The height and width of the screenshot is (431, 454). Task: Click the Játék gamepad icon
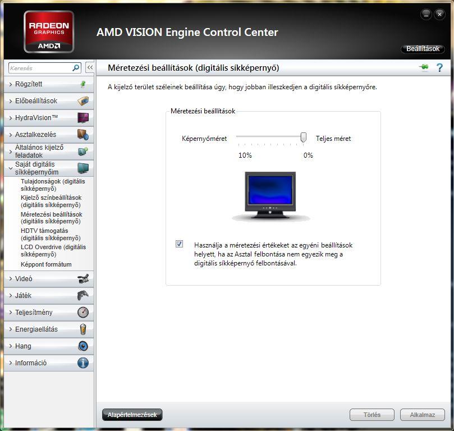pyautogui.click(x=83, y=296)
